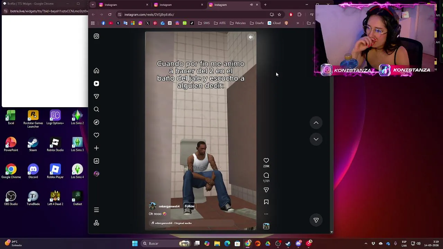
Task: Like the reel with the heart icon
Action: [266, 160]
